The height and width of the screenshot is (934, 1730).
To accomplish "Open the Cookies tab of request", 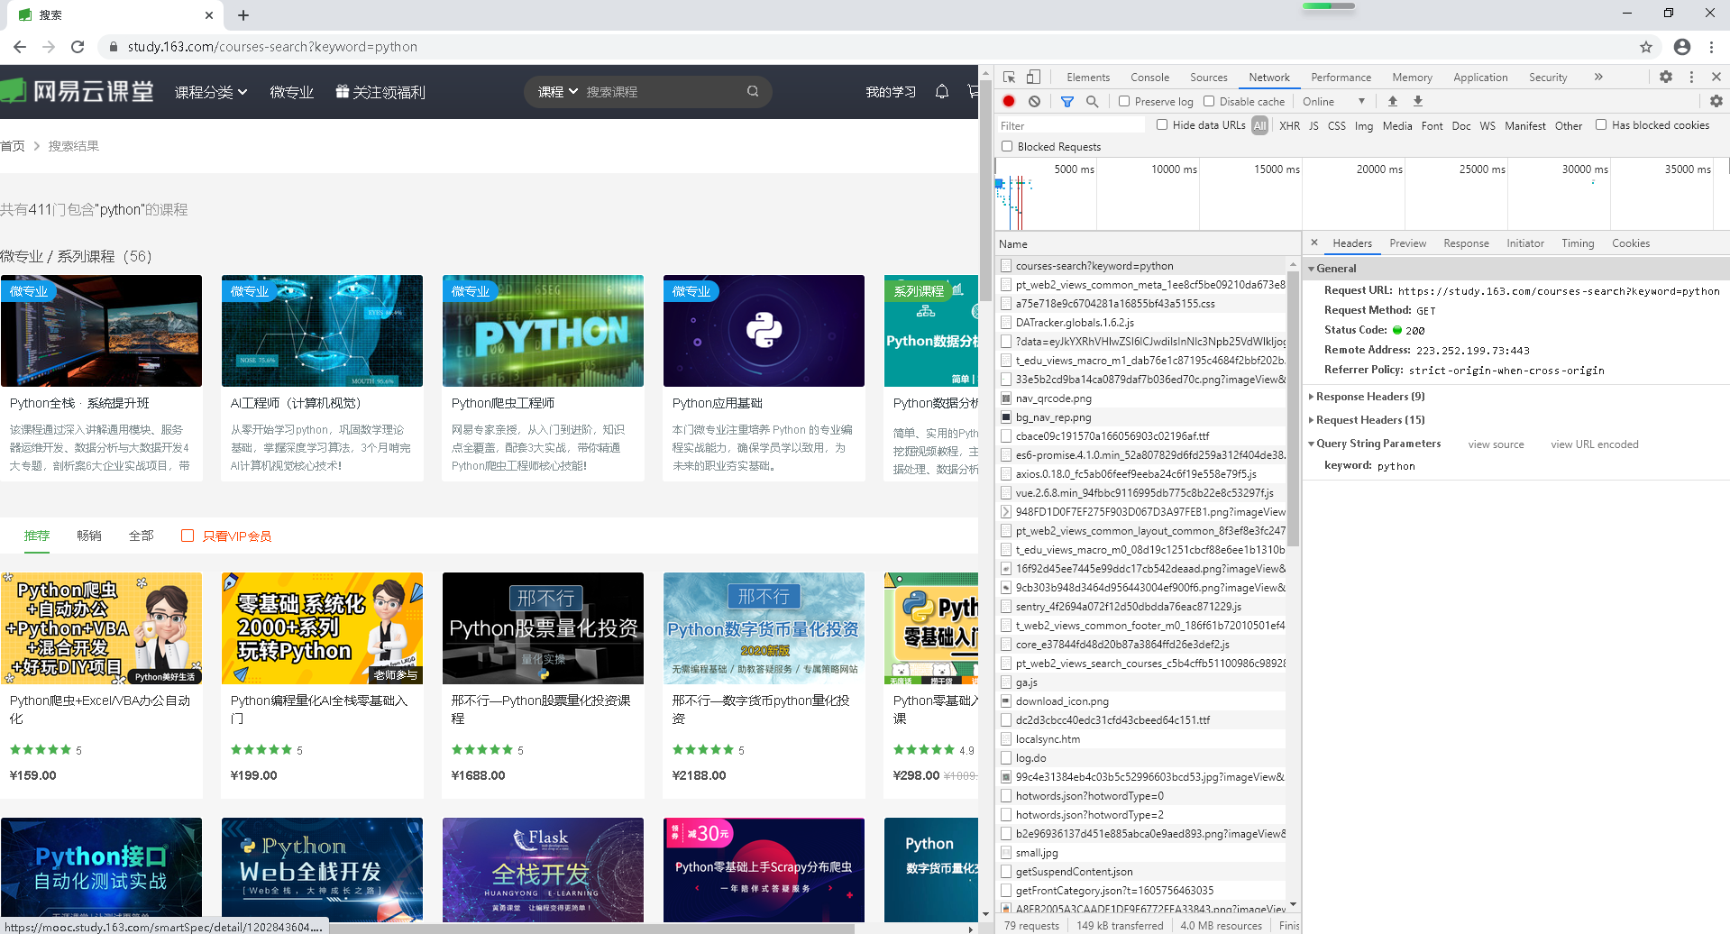I will point(1631,243).
